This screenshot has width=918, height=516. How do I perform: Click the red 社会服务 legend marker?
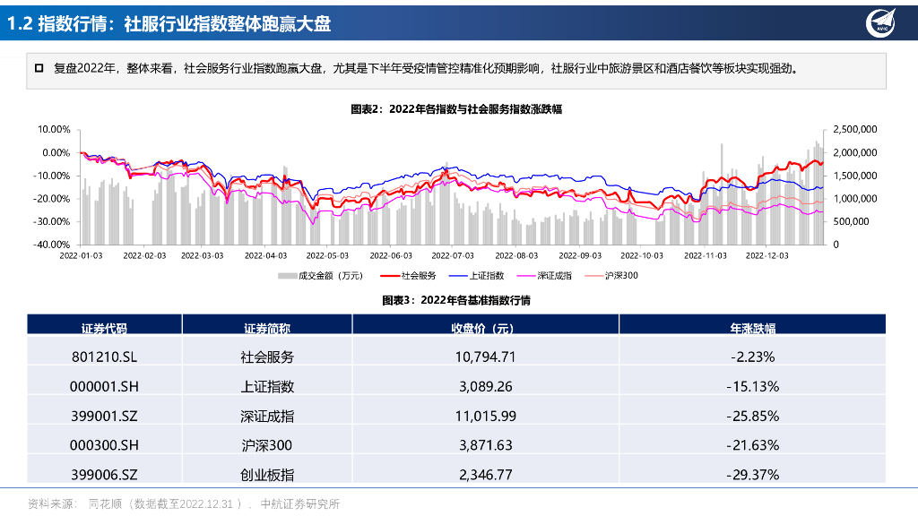pyautogui.click(x=390, y=276)
